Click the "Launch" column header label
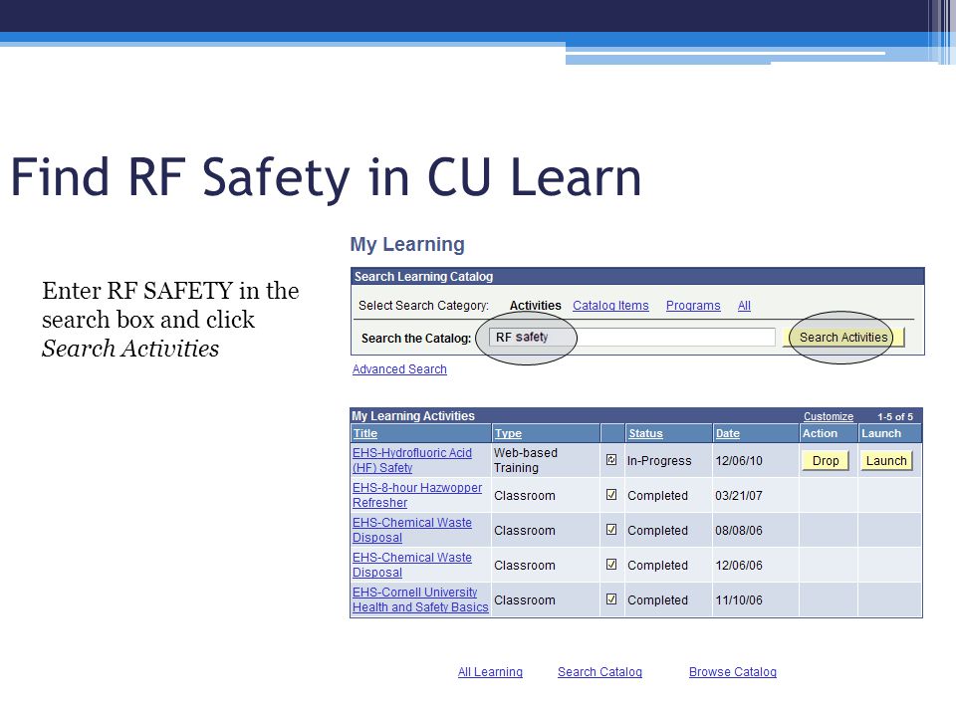 (x=881, y=433)
